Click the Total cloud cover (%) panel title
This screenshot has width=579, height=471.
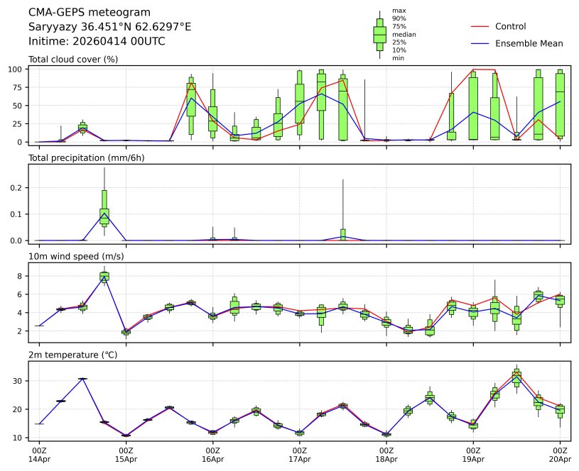pos(73,59)
